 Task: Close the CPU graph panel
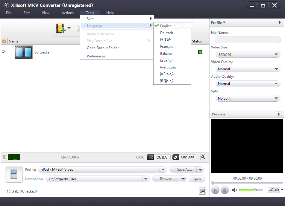pyautogui.click(x=4, y=157)
